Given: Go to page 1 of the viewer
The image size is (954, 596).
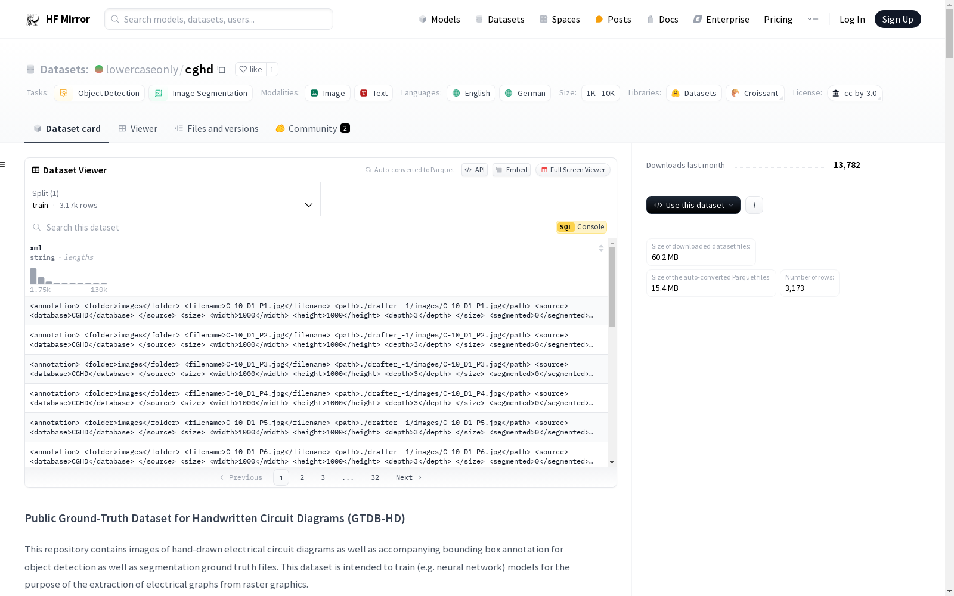Looking at the screenshot, I should click(281, 477).
